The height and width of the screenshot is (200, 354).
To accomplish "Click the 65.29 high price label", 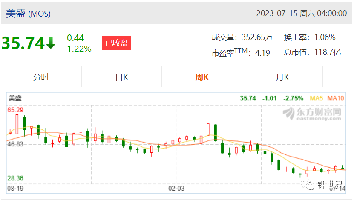I will [x=15, y=110].
